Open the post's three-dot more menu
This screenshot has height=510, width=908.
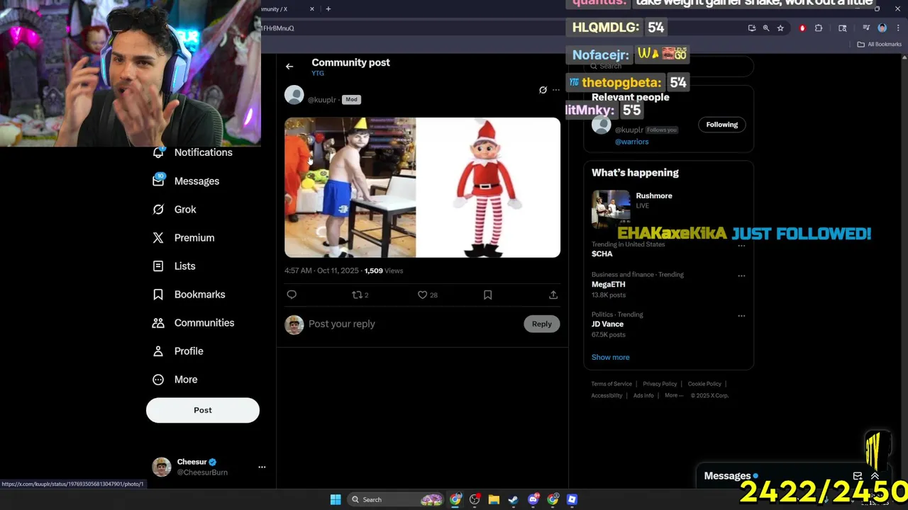click(x=556, y=90)
